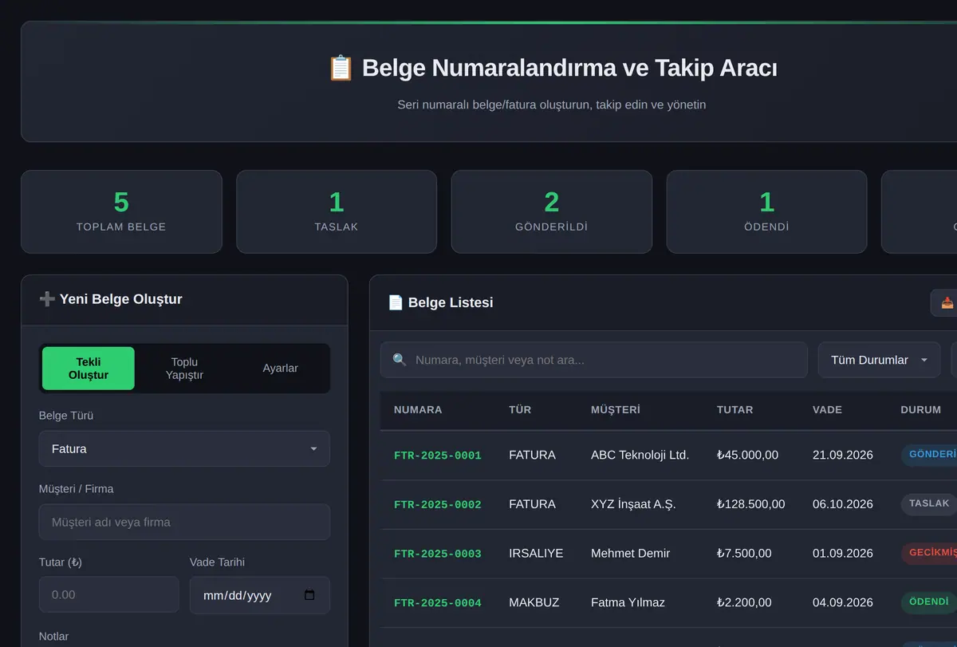
Task: Open the Ayarlar tab
Action: [x=280, y=369]
